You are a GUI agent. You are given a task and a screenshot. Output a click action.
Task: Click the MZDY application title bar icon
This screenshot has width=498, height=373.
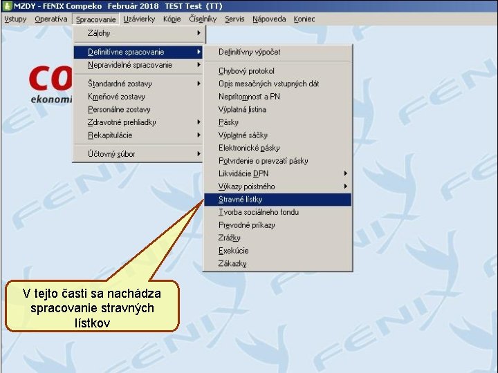[7, 6]
